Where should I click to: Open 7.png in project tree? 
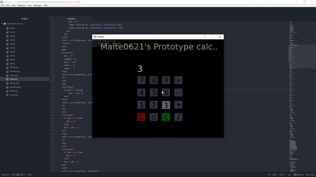[12, 56]
